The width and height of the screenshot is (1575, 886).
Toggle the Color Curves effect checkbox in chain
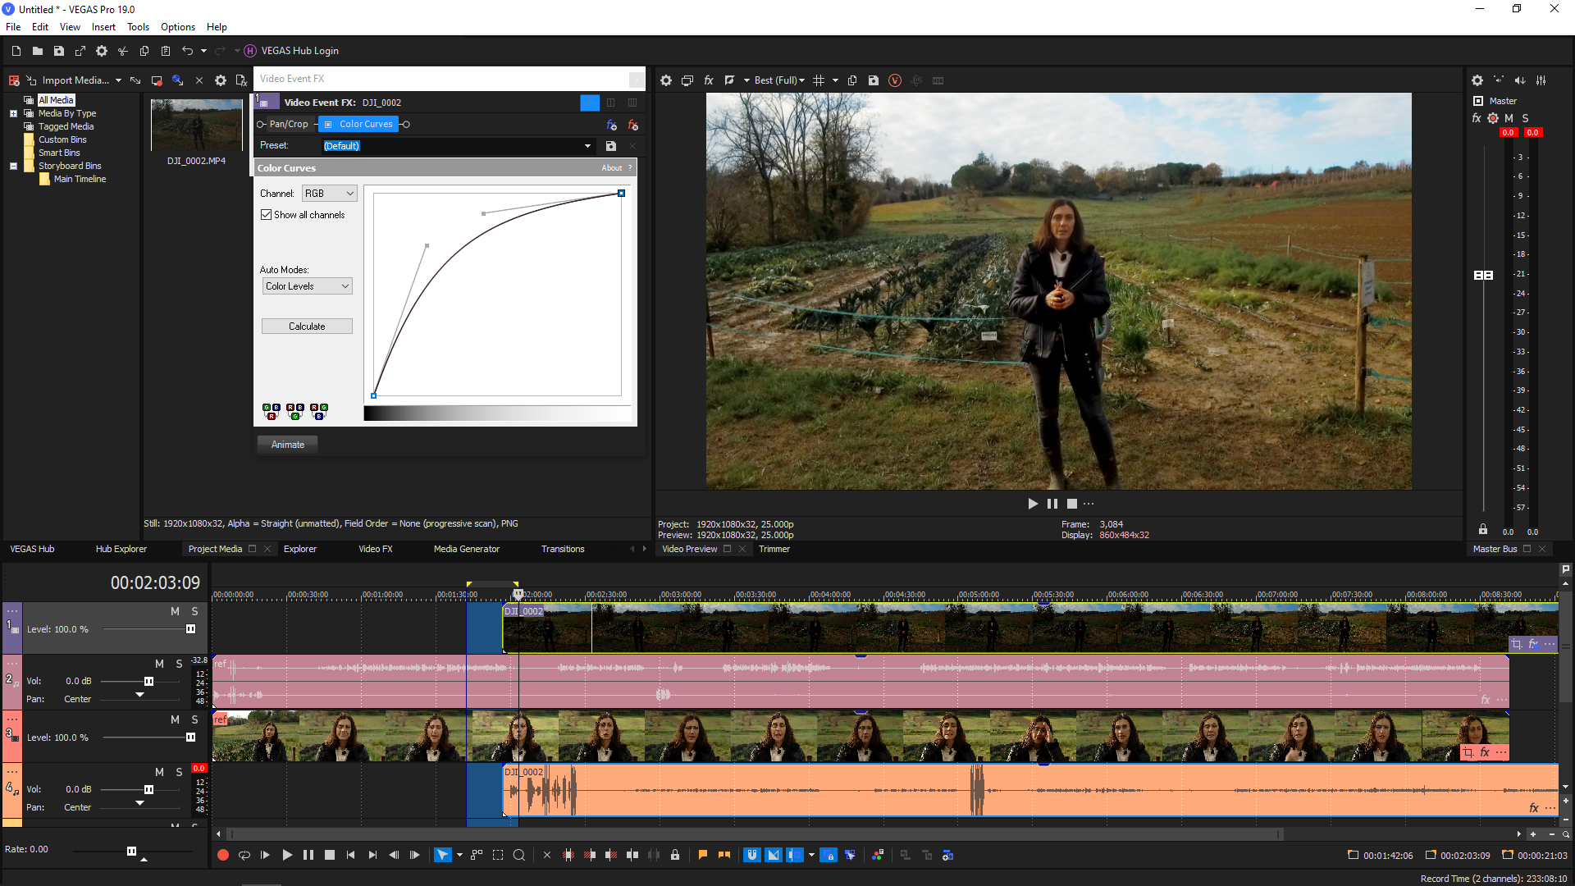tap(328, 124)
